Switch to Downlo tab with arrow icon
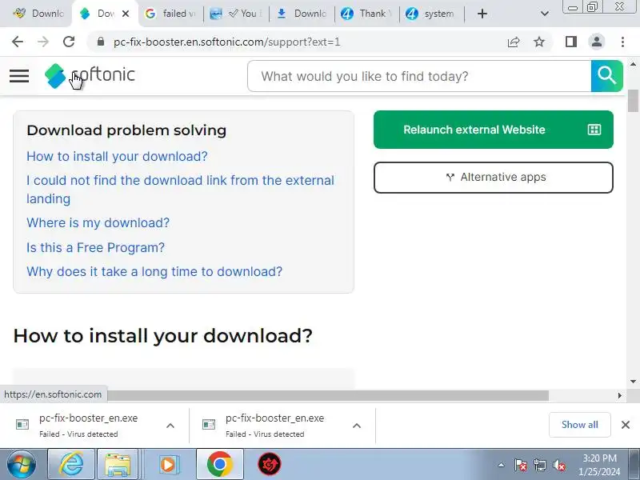 click(302, 14)
